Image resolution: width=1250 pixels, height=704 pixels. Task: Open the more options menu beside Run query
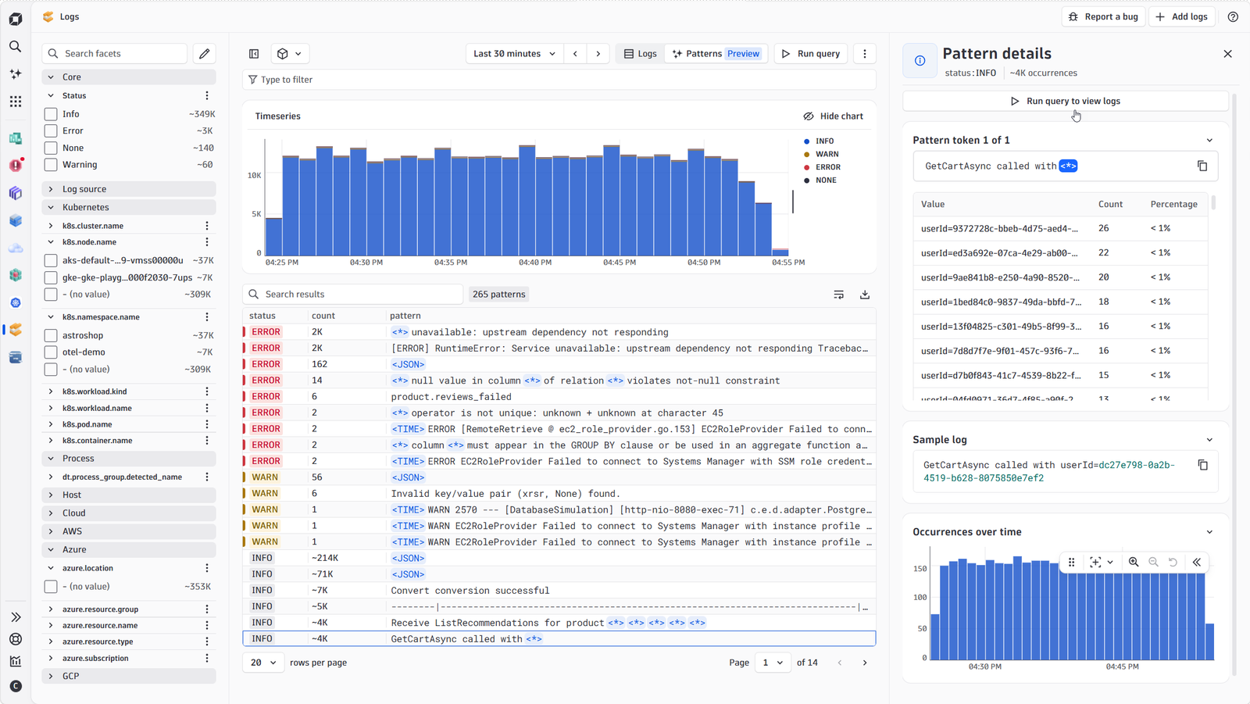coord(864,54)
